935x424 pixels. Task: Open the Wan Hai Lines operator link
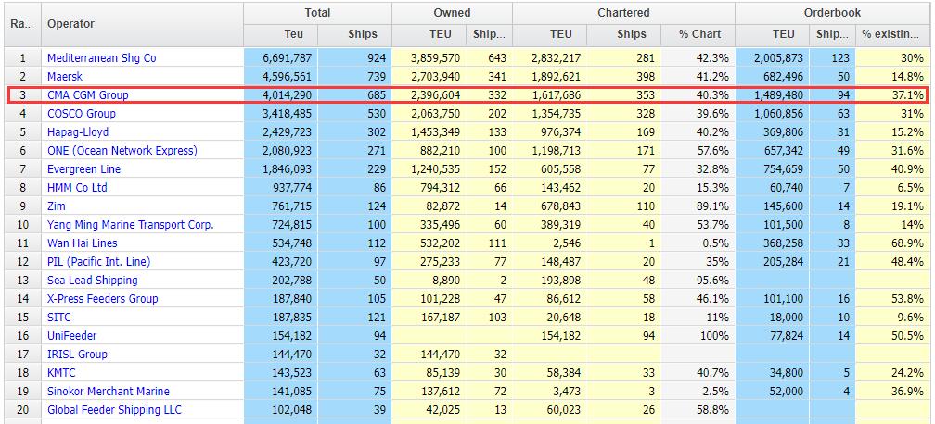pyautogui.click(x=83, y=243)
